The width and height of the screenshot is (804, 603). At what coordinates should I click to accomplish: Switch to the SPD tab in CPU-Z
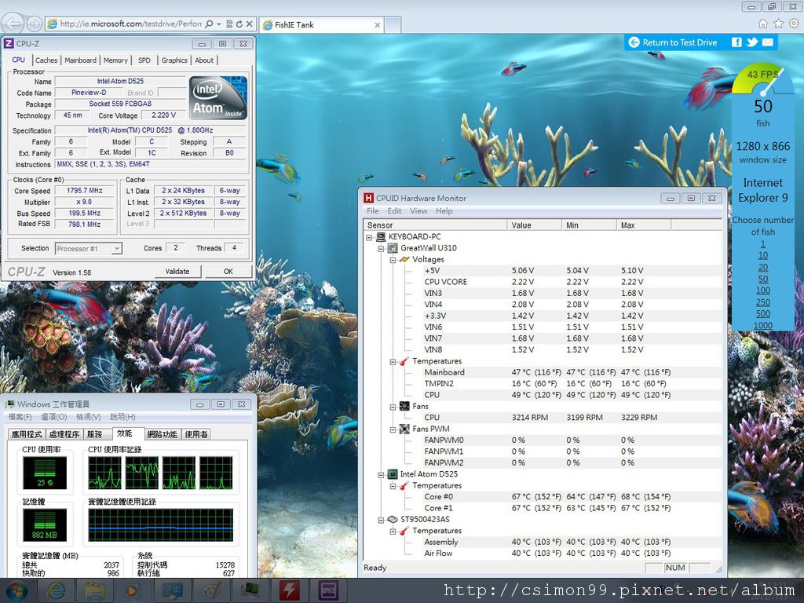coord(144,60)
